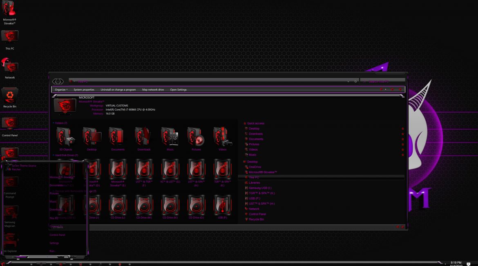Click Open Settings in command bar
The height and width of the screenshot is (266, 478).
tap(179, 90)
